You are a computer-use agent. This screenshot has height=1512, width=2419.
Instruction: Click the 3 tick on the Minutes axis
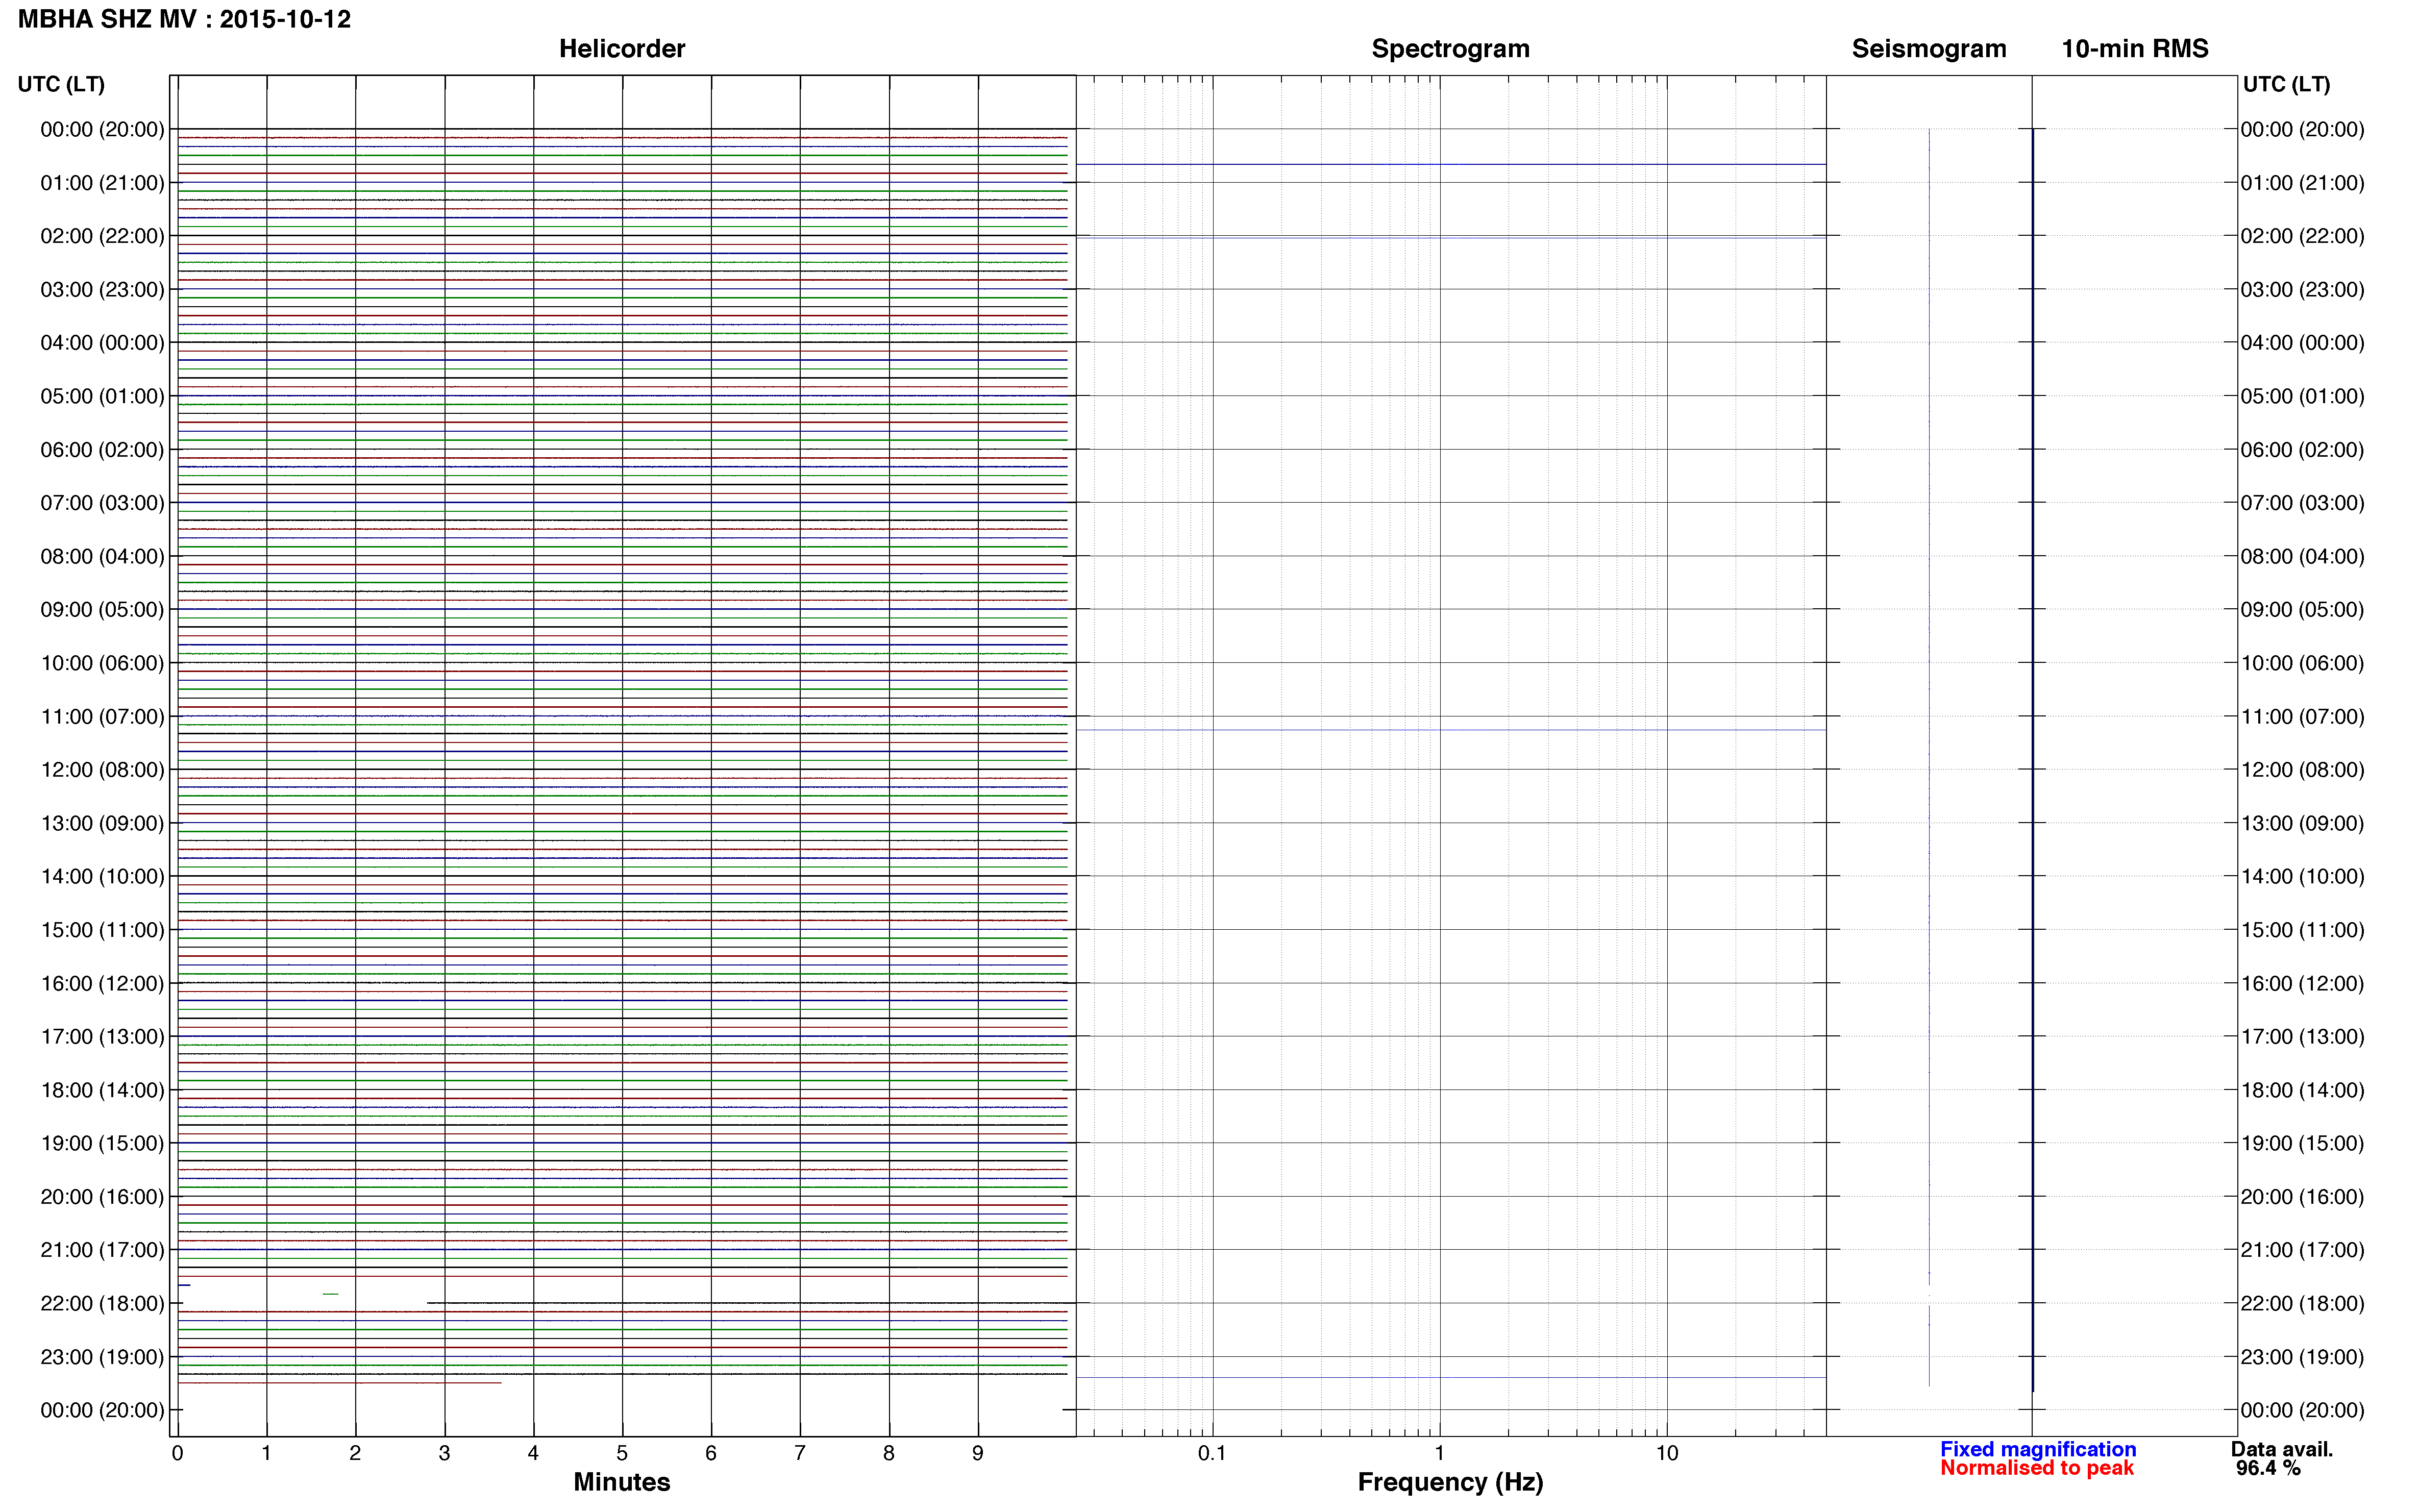pyautogui.click(x=444, y=1454)
